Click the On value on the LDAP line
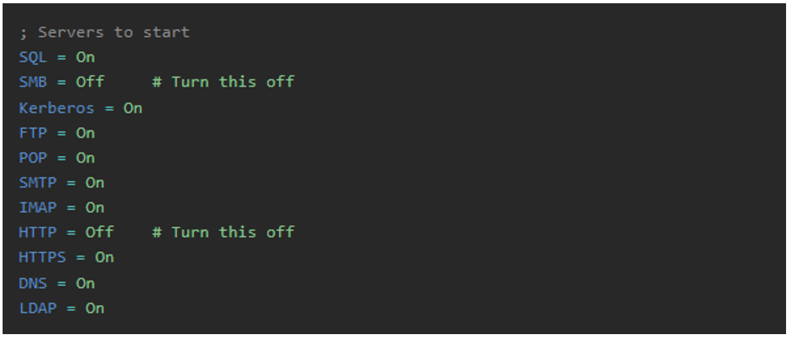 [95, 308]
